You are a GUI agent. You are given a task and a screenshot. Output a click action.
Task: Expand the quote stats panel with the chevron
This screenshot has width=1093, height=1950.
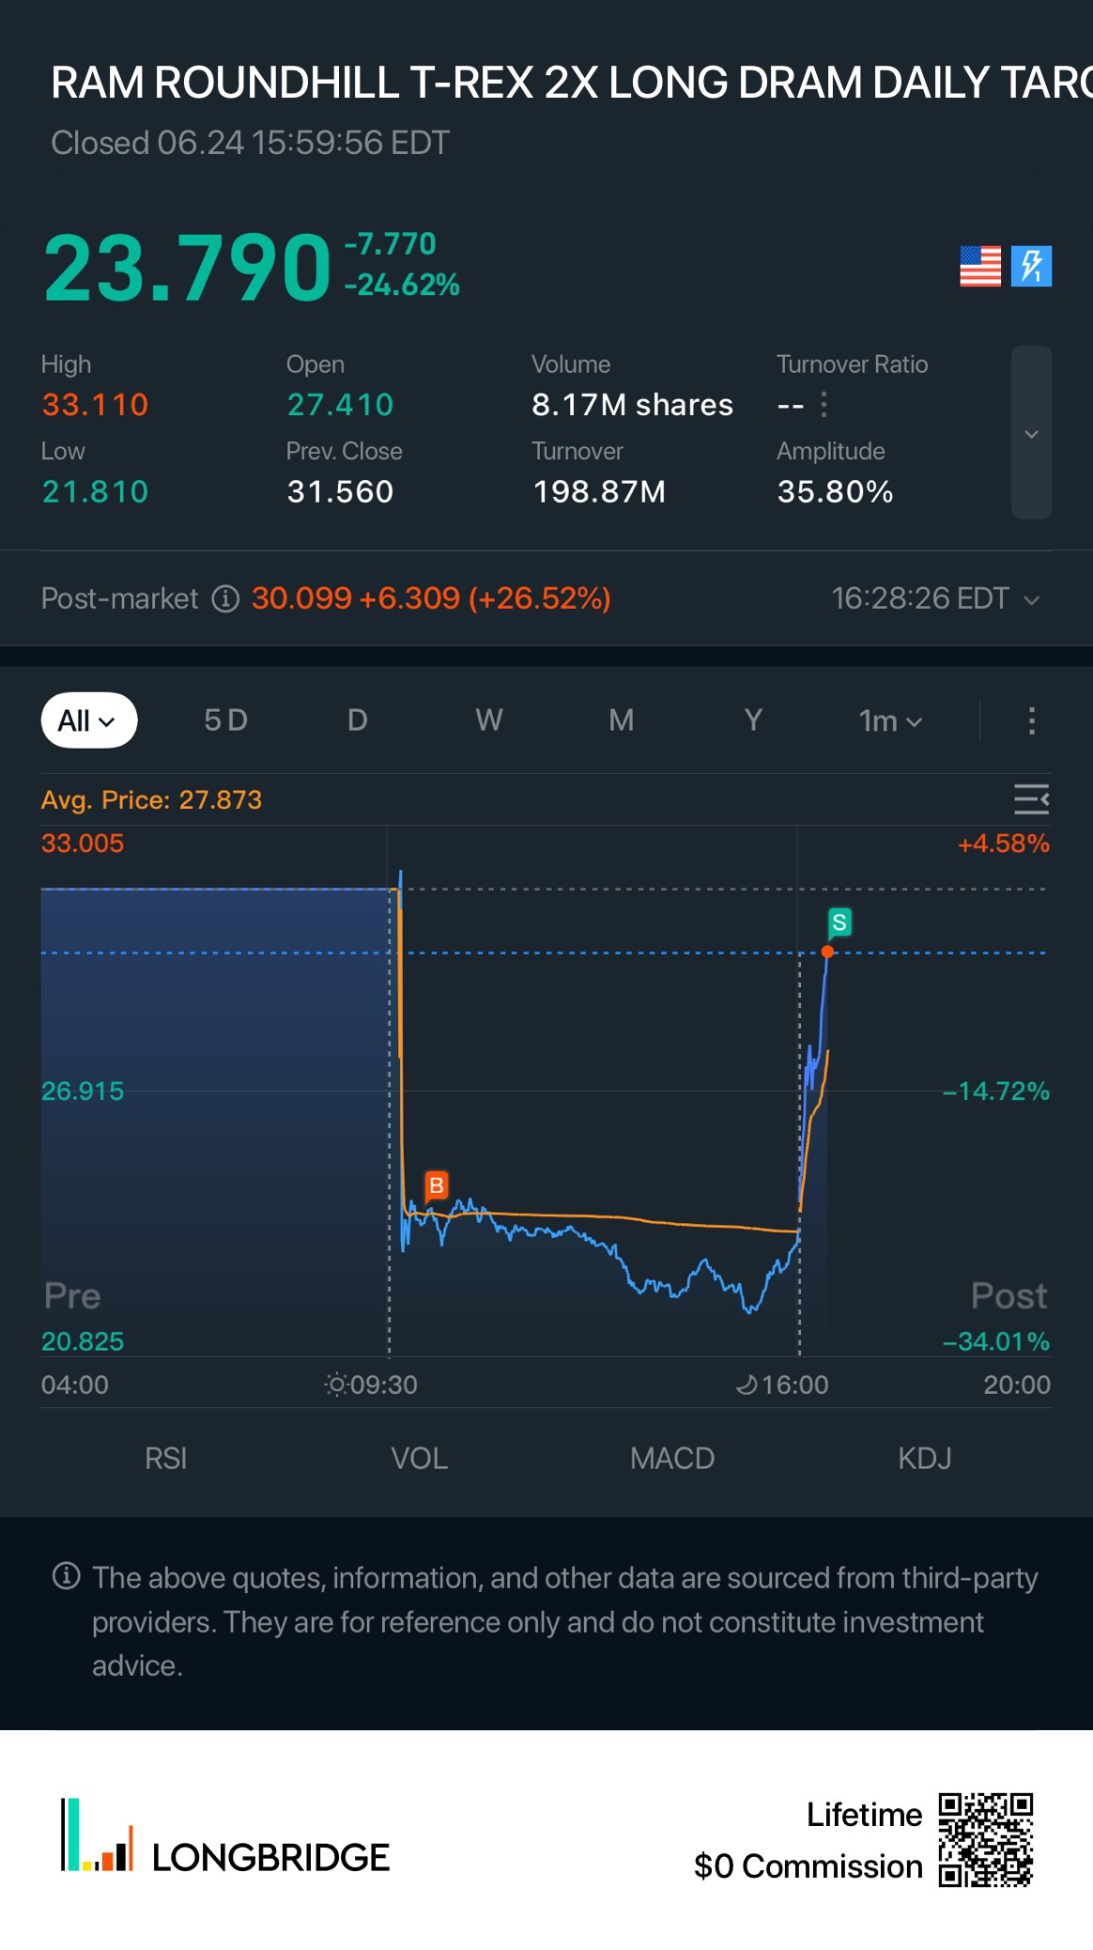coord(1031,433)
